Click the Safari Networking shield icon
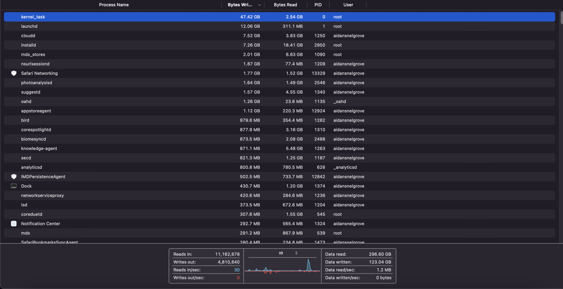Screen dimensions: 563x289 14,73
